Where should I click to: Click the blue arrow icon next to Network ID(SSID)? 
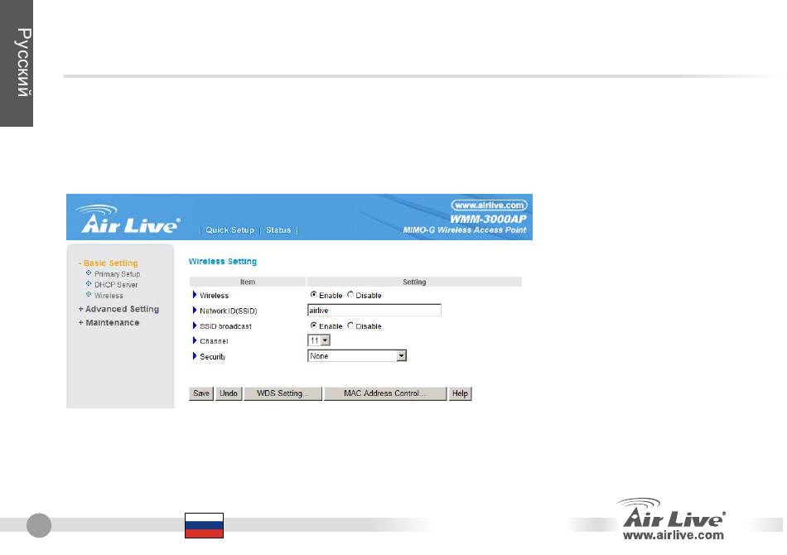(195, 310)
